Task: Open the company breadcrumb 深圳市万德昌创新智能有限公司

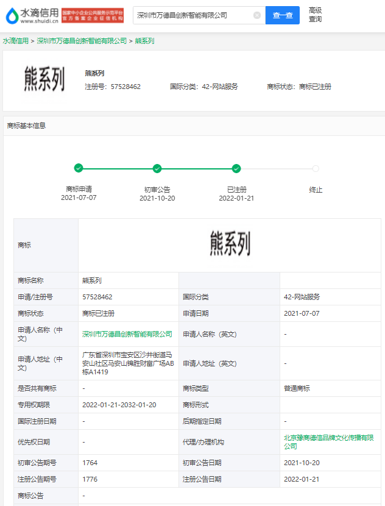Action: click(x=82, y=41)
